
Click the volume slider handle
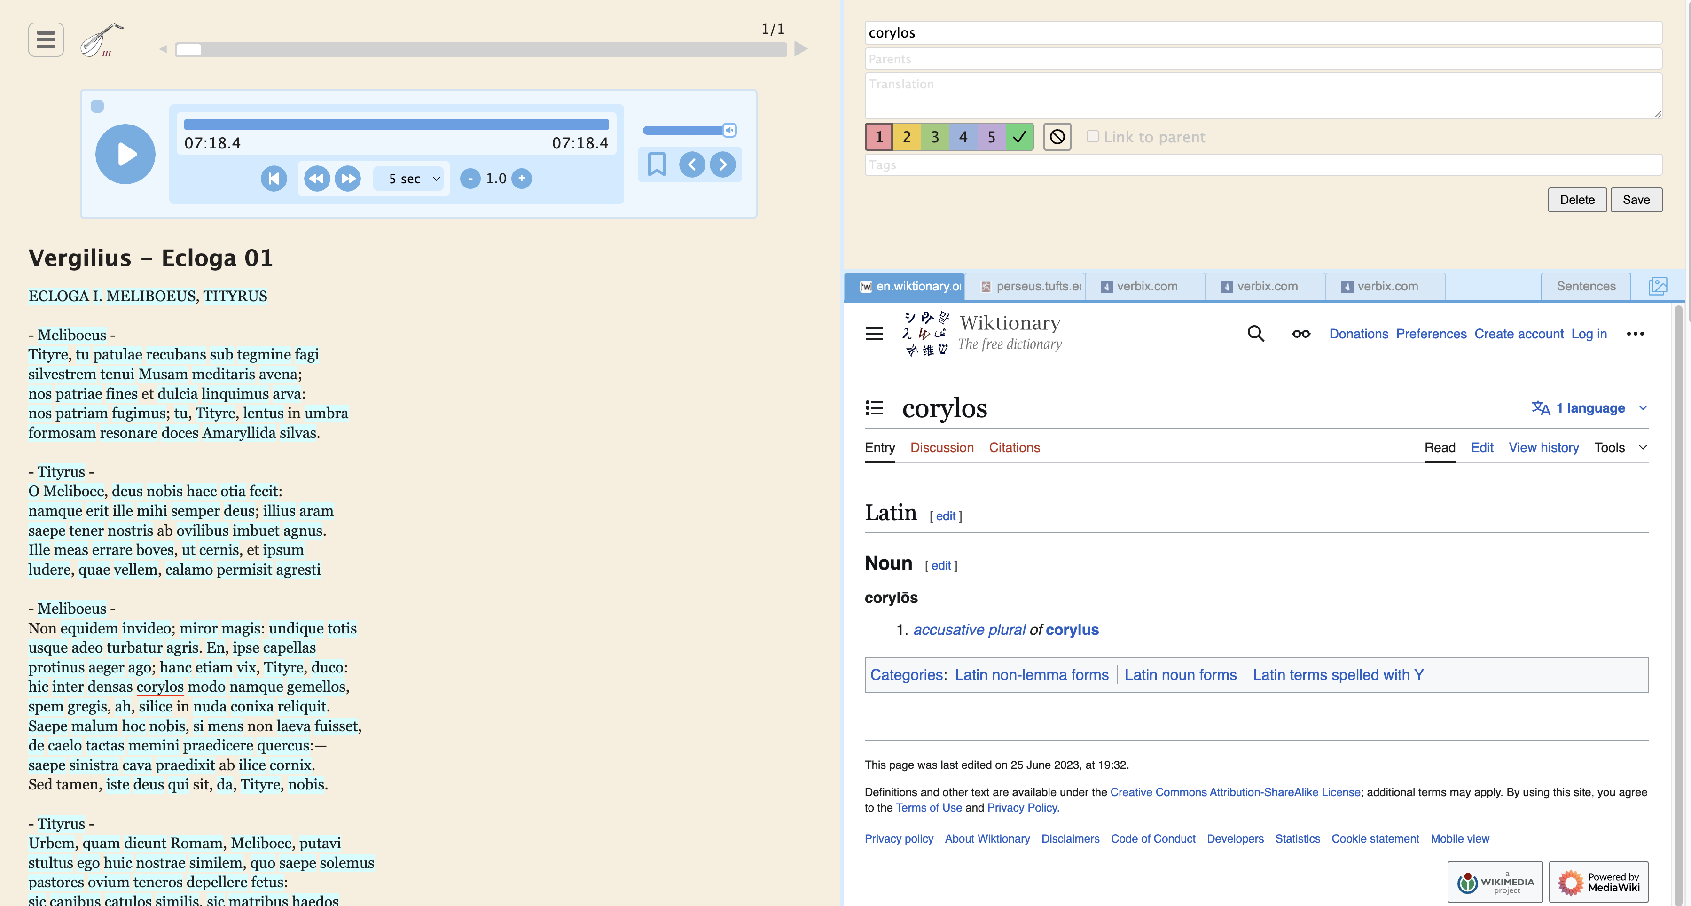(x=729, y=130)
